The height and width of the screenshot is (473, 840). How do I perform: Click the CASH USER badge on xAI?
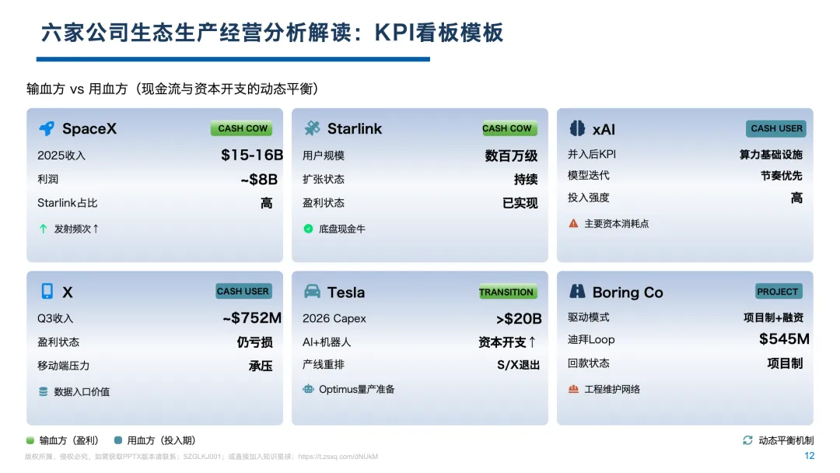[776, 128]
